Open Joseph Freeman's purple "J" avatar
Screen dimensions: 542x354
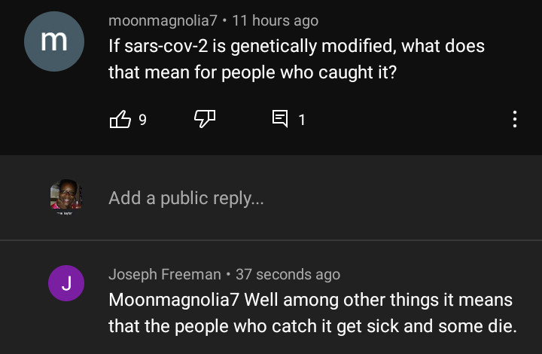click(65, 284)
